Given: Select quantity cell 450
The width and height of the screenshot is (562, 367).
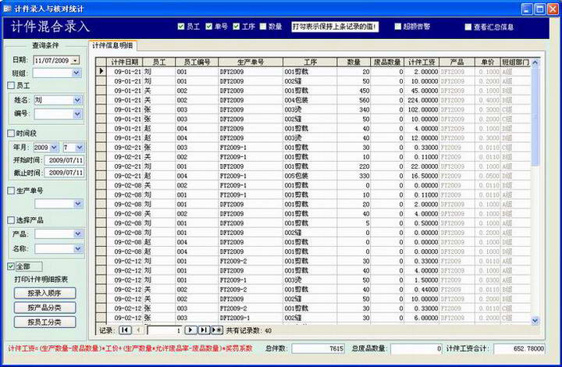Looking at the screenshot, I should [x=353, y=91].
